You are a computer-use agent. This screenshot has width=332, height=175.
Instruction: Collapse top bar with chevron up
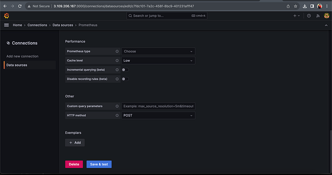(326, 25)
